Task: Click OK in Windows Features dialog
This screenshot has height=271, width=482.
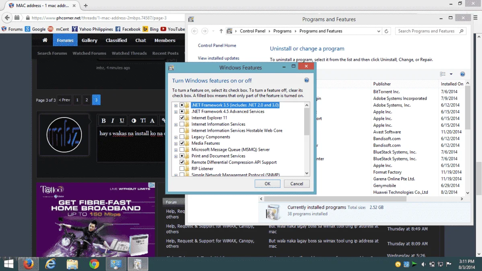Action: (268, 184)
